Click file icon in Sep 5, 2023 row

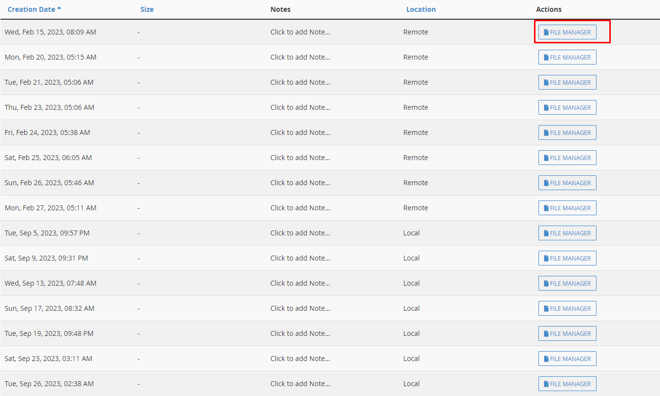pos(546,233)
